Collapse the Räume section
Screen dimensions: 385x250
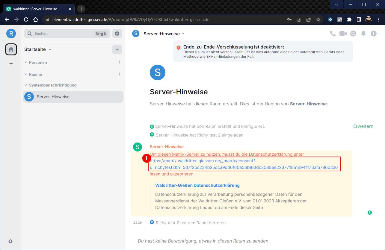[26, 74]
